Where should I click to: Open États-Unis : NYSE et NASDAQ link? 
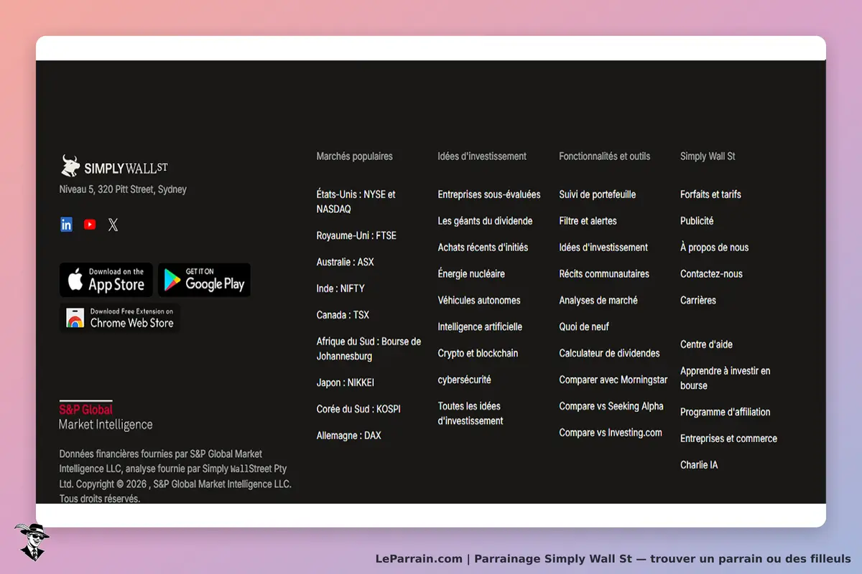click(356, 202)
